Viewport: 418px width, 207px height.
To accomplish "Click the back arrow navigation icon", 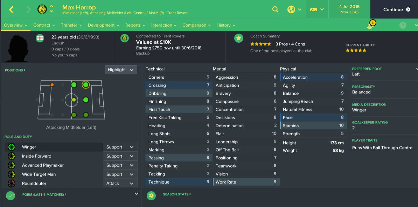I will tap(11, 10).
